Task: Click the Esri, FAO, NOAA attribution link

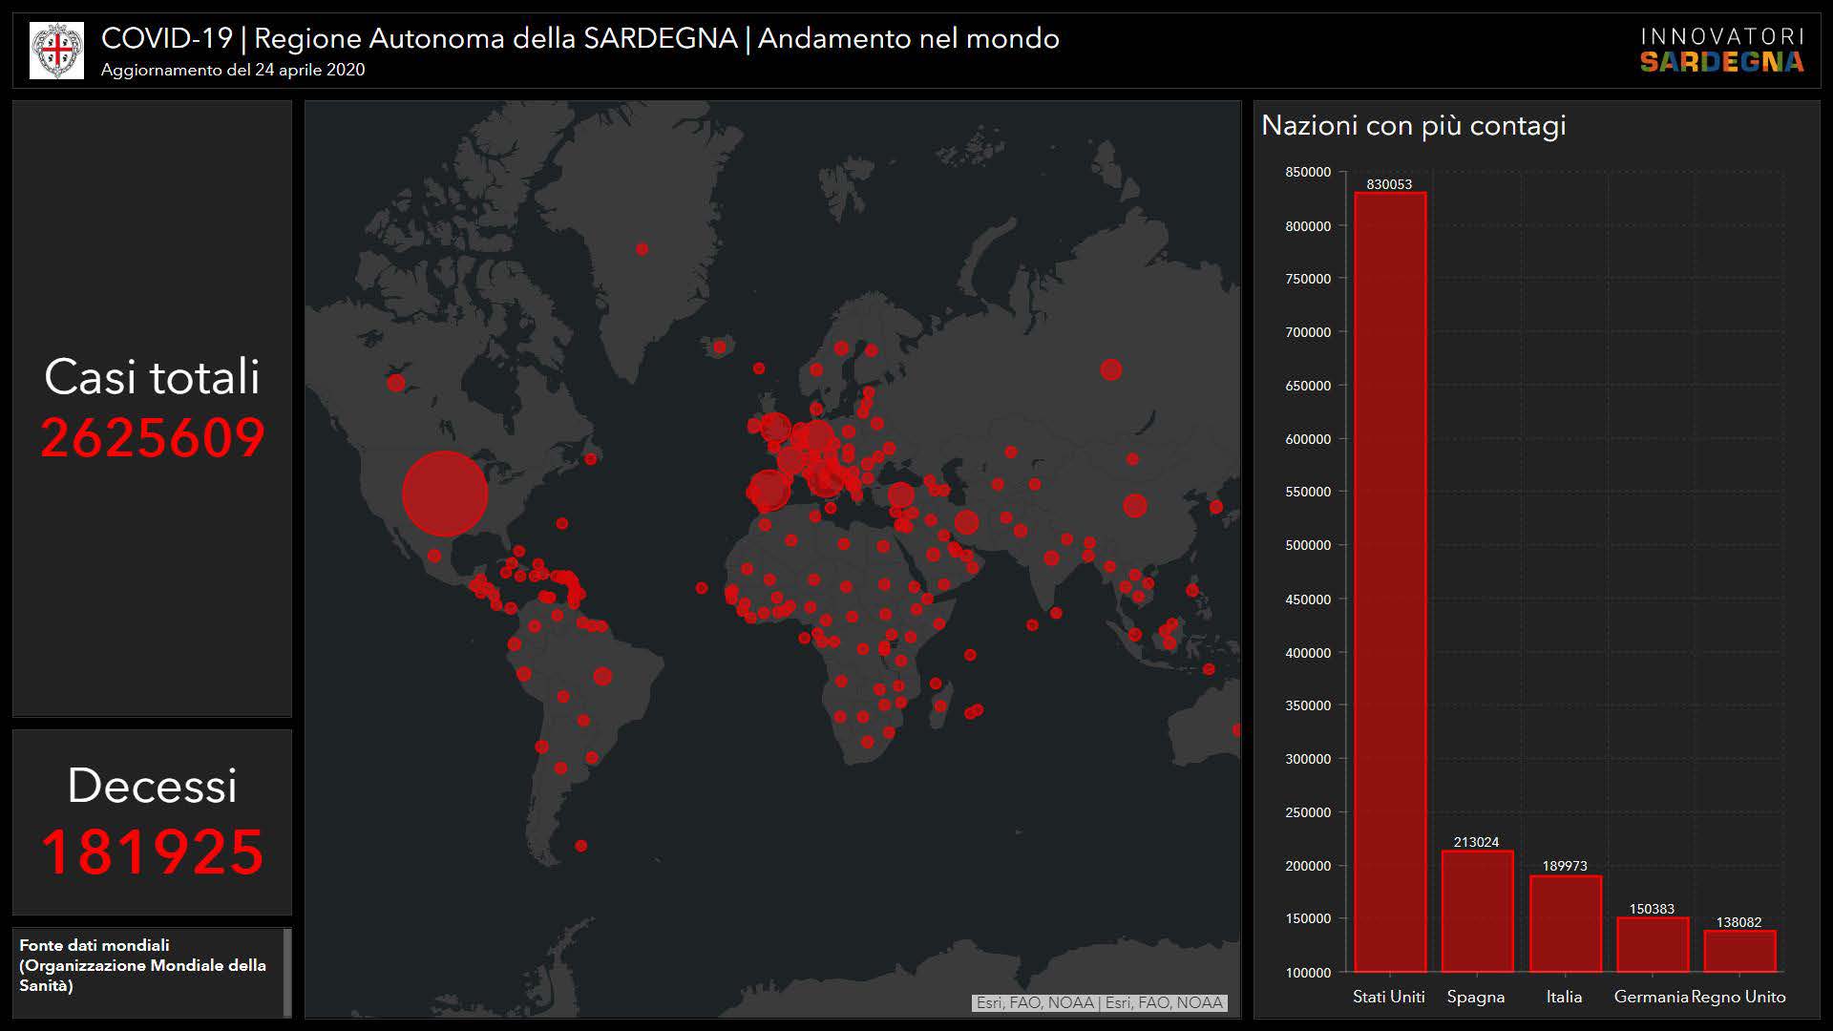Action: point(1099,1002)
